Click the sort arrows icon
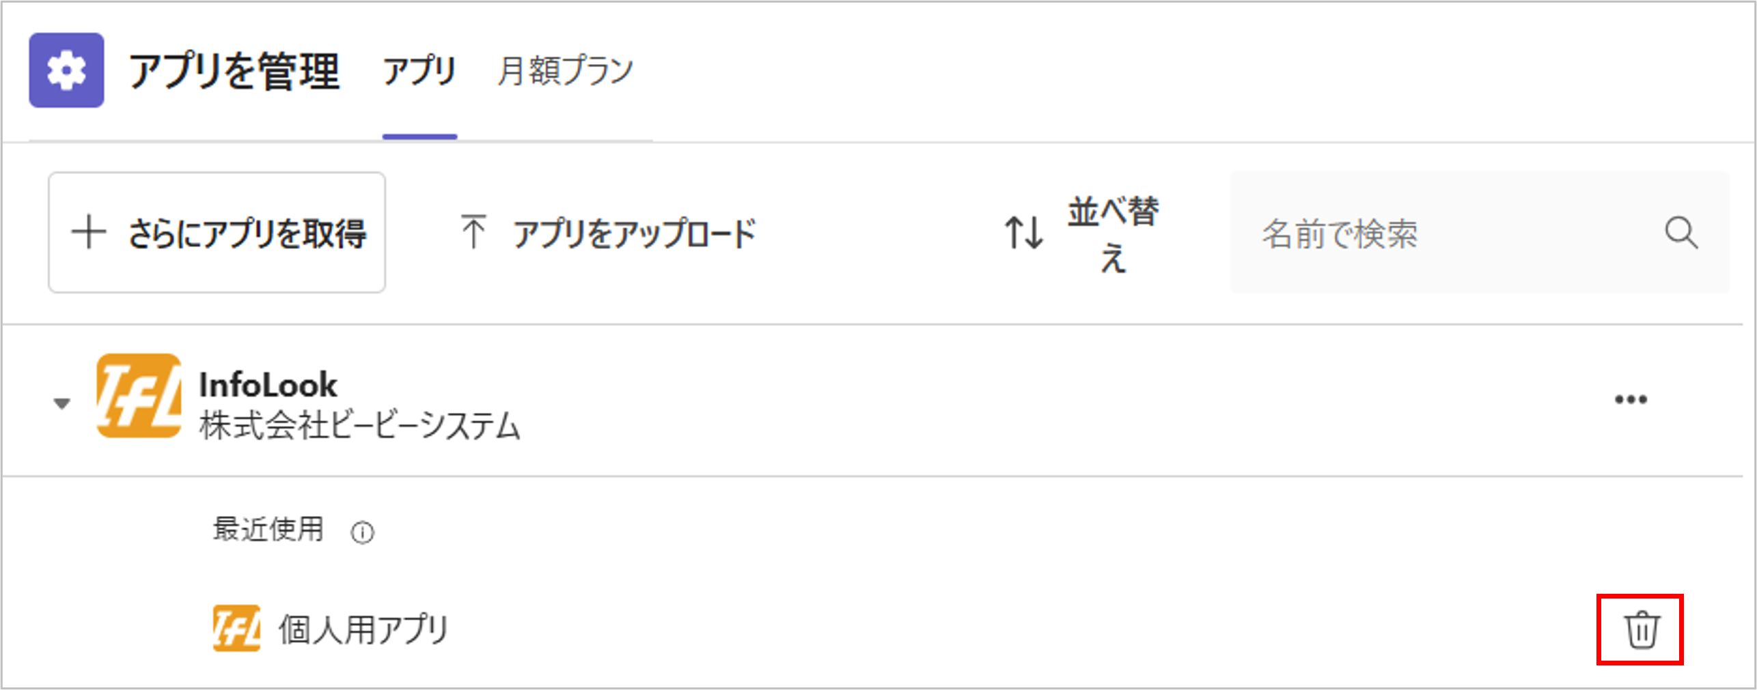Viewport: 1757px width, 690px height. [x=1023, y=233]
